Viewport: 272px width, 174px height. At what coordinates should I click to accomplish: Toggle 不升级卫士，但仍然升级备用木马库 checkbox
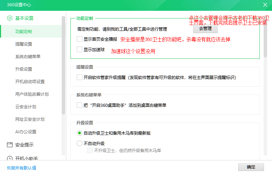[90, 150]
